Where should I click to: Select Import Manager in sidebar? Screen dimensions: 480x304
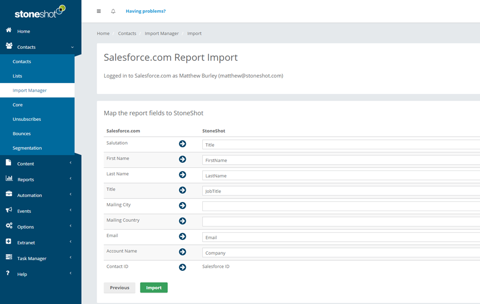tap(37, 90)
